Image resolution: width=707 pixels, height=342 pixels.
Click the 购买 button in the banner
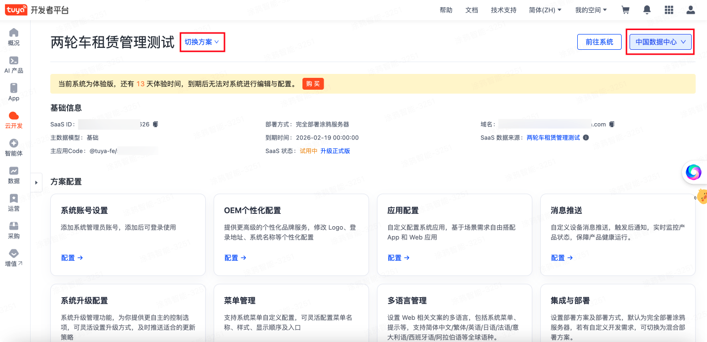(313, 83)
